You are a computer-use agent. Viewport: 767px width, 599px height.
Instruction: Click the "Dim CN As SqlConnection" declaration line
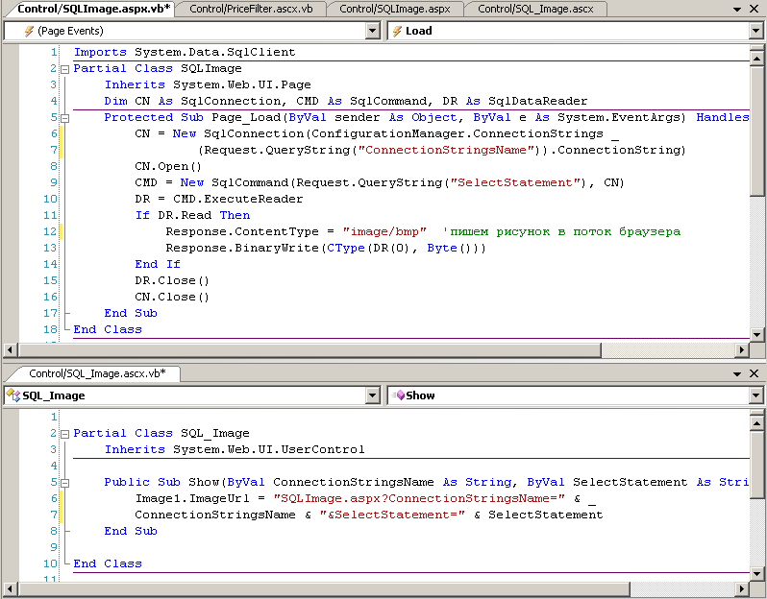click(x=346, y=101)
